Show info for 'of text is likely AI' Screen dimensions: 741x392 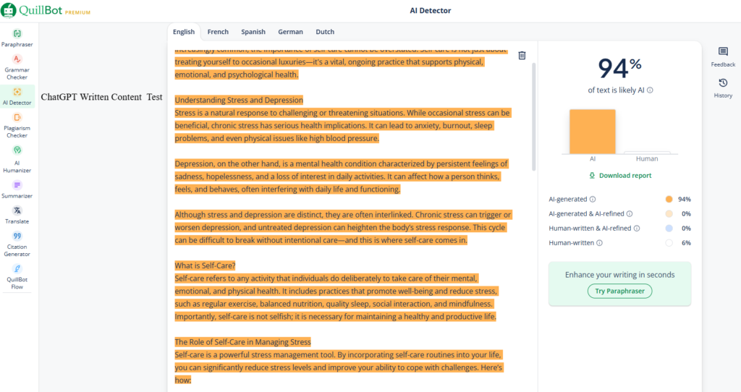(x=651, y=90)
